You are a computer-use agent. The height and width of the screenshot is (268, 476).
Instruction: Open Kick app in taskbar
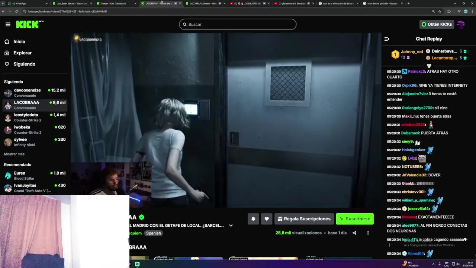(137, 264)
